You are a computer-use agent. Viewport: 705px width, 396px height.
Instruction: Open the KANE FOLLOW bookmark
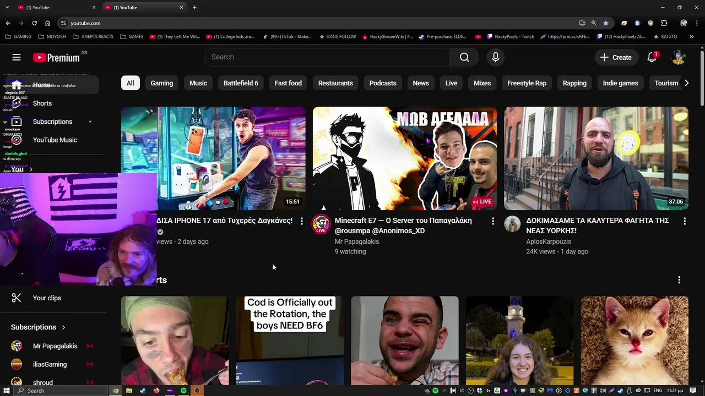click(338, 37)
